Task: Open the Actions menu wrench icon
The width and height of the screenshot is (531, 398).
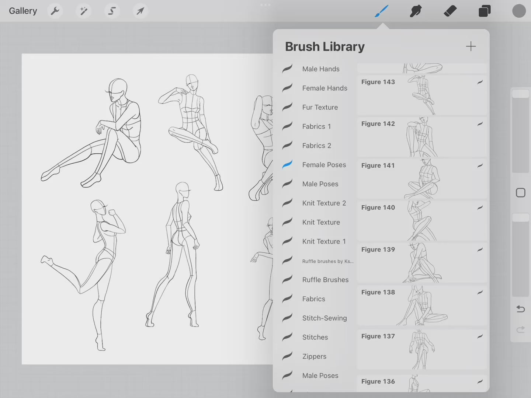Action: [55, 11]
